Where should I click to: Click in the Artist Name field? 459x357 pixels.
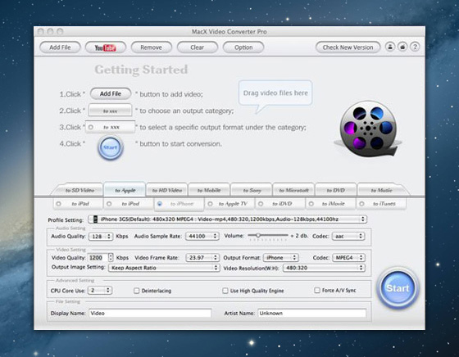tap(311, 313)
